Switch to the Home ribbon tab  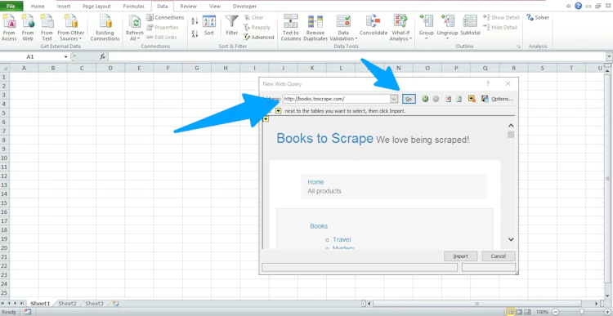click(x=38, y=7)
